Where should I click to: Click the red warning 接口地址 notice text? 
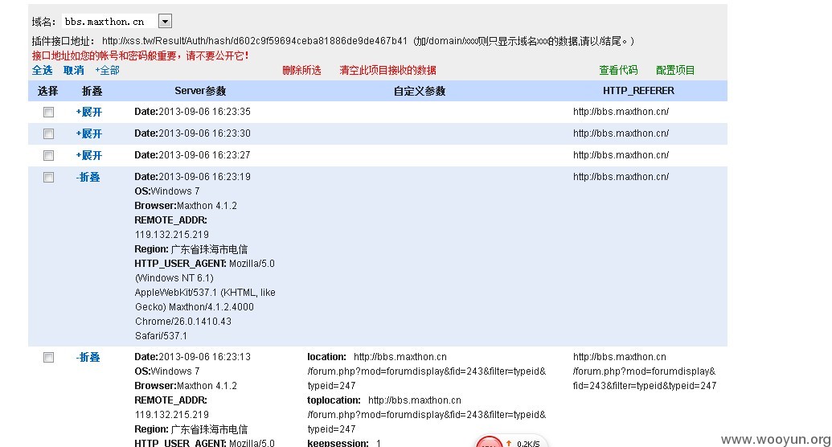pyautogui.click(x=140, y=55)
